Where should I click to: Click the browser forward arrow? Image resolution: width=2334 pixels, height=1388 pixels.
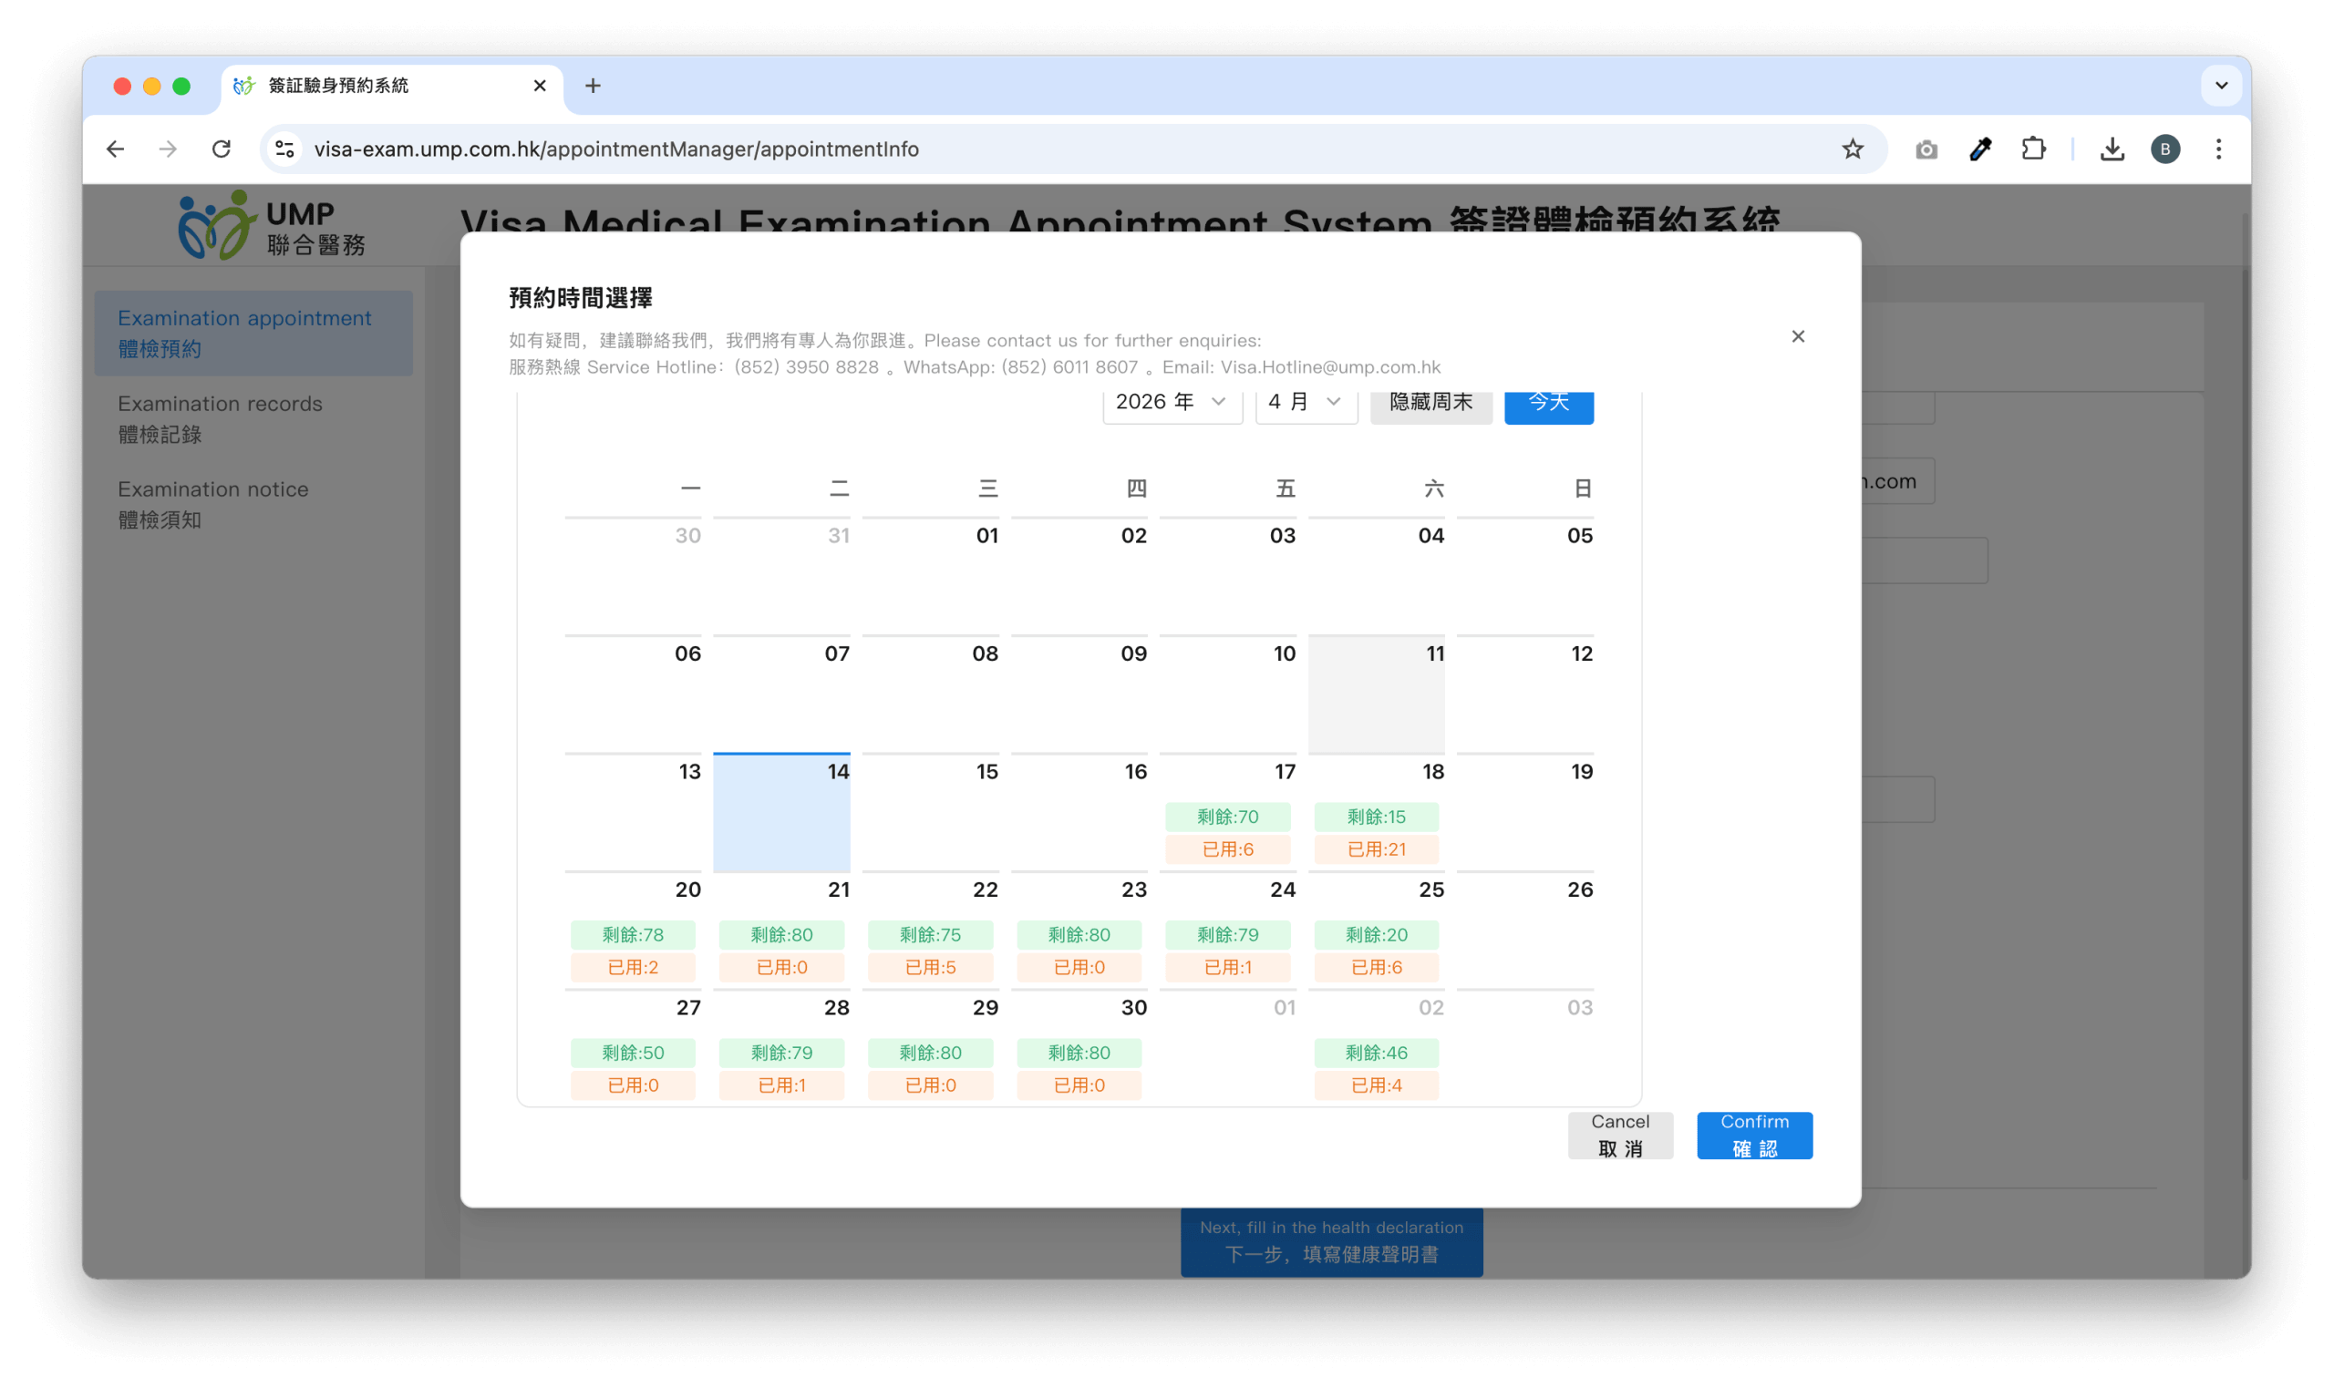168,149
